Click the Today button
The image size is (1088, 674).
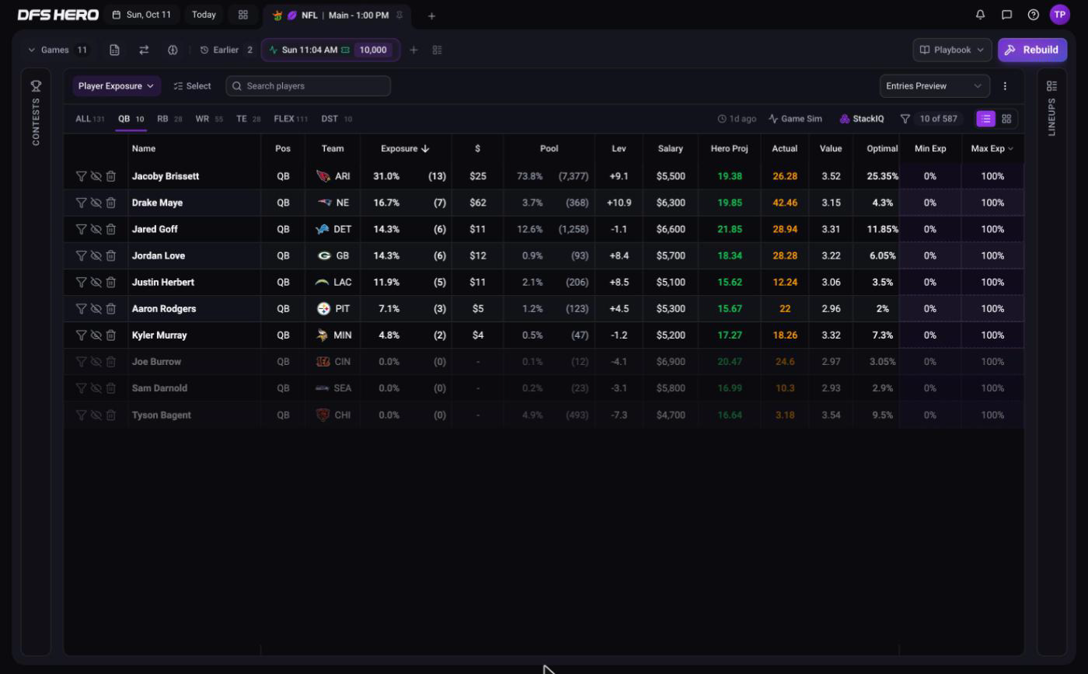coord(204,15)
